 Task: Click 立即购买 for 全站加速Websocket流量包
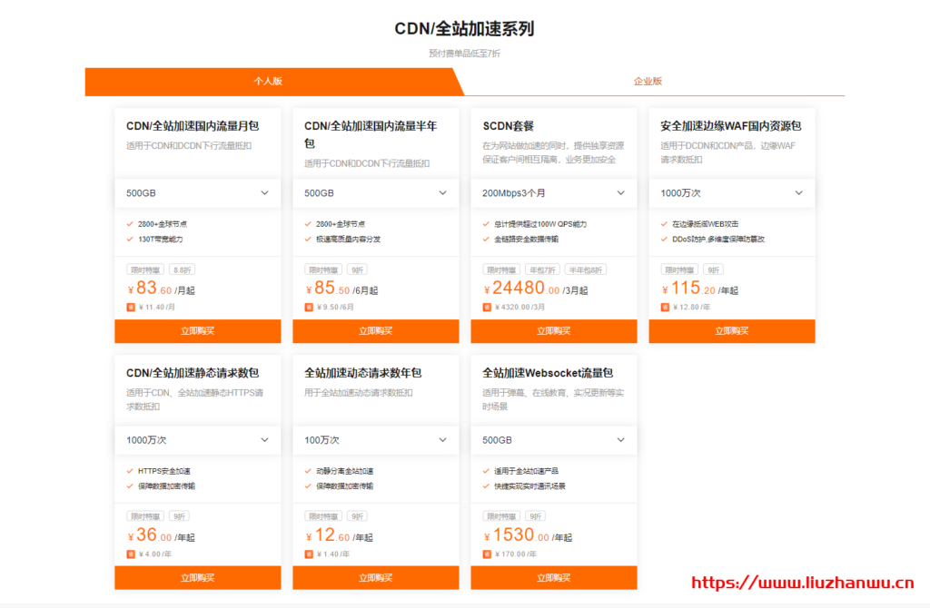point(553,577)
